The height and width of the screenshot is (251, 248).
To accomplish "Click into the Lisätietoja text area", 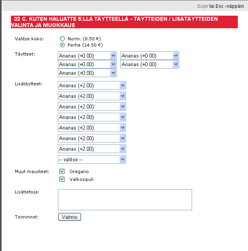I will coord(125,200).
